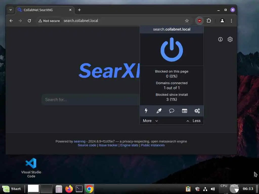Reload the current page
259x194 pixels.
tap(29, 21)
